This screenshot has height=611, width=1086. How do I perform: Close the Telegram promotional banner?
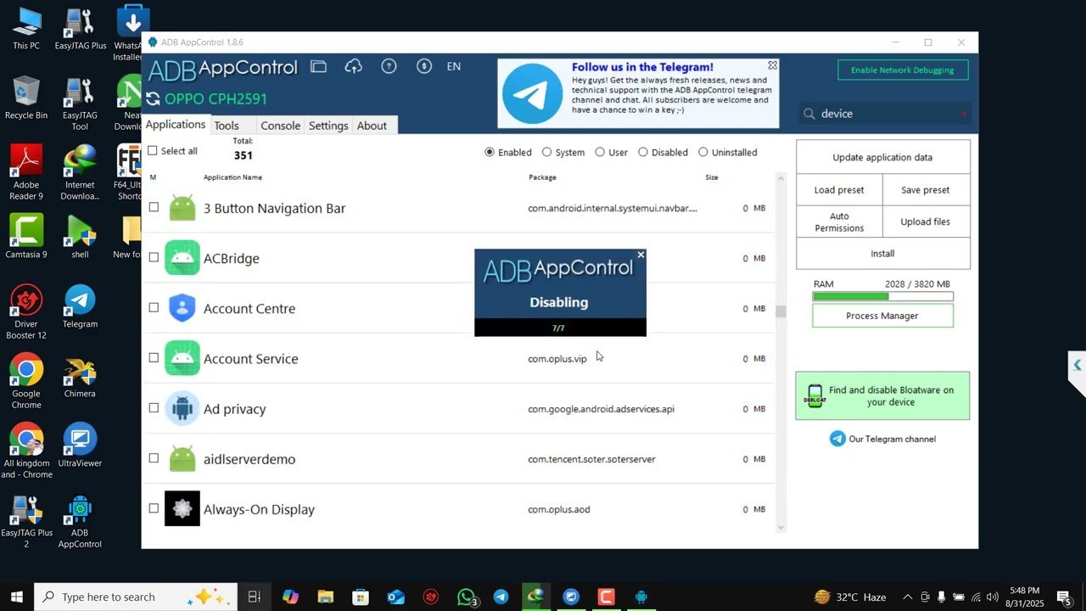pos(772,65)
